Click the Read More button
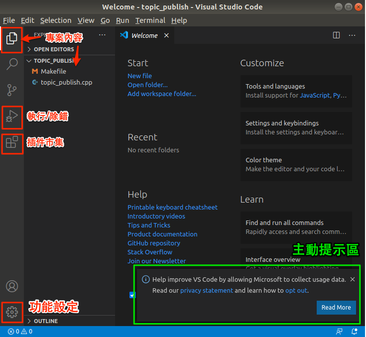 point(336,307)
